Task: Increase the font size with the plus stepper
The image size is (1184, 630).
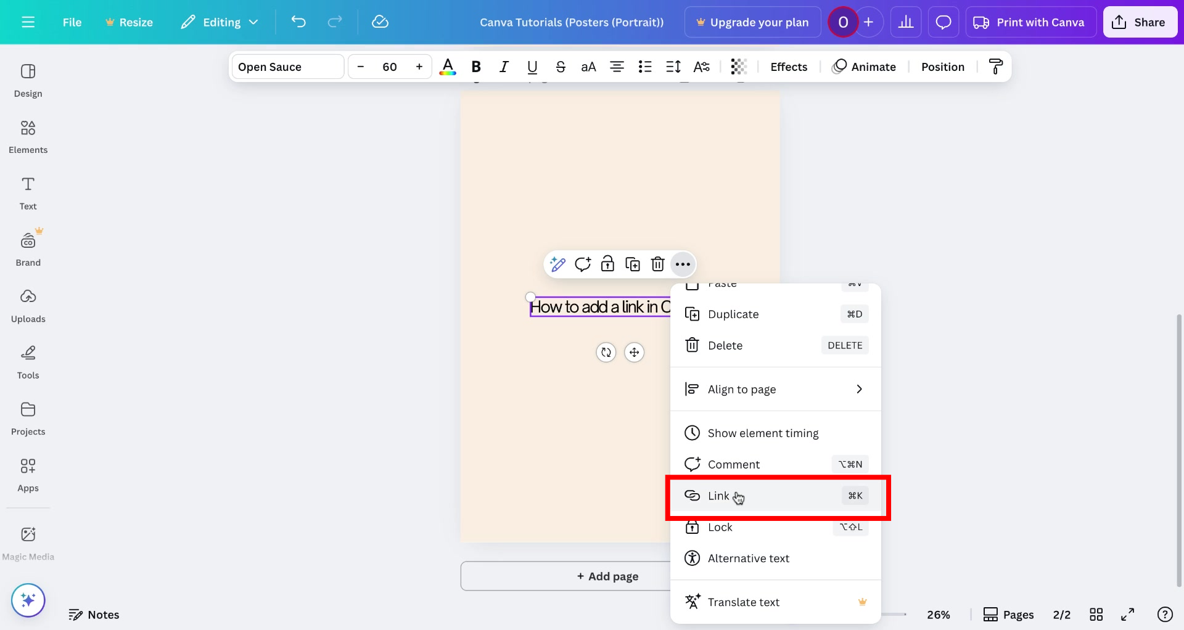Action: pyautogui.click(x=419, y=67)
